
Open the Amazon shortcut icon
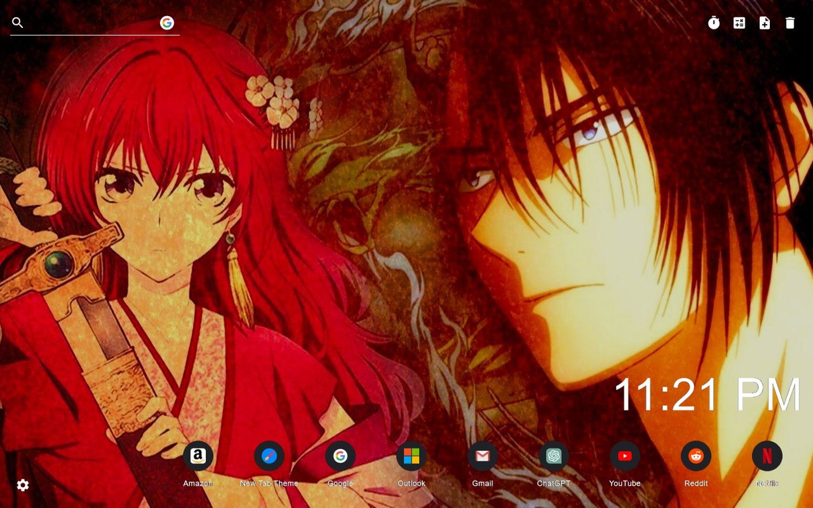tap(198, 456)
